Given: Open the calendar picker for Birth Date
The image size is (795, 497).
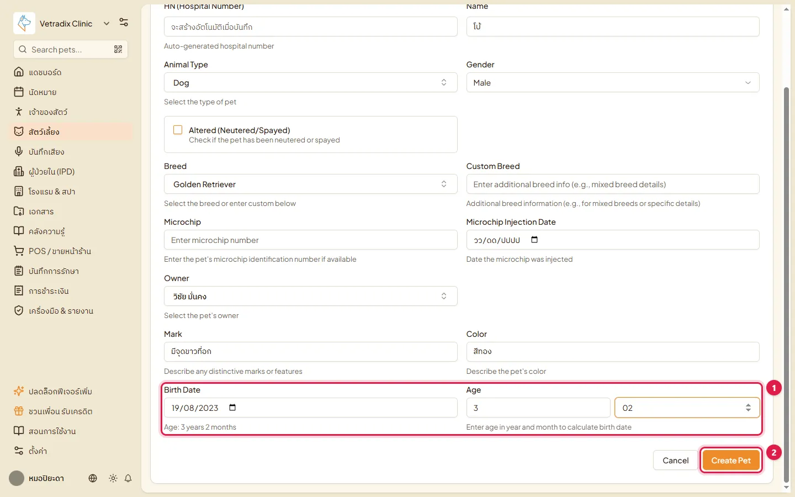Looking at the screenshot, I should pyautogui.click(x=232, y=408).
